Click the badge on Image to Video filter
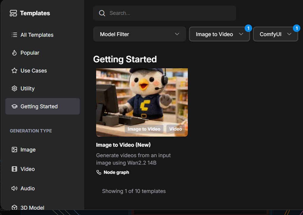 coord(248,28)
